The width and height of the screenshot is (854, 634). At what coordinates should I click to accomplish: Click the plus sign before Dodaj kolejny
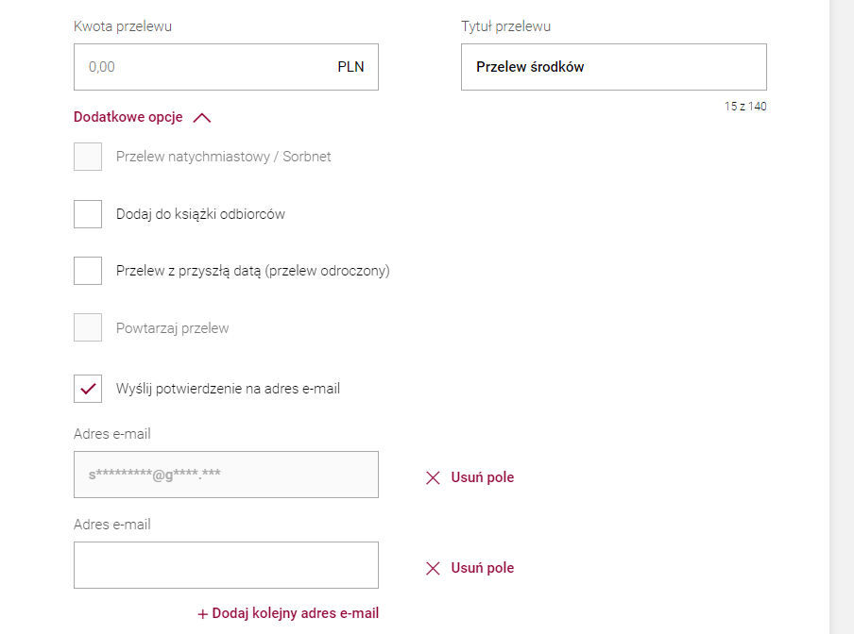click(x=202, y=614)
